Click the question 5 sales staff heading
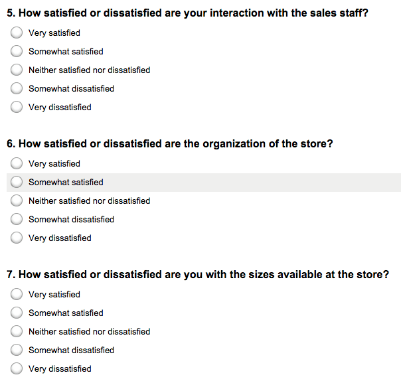 [187, 13]
